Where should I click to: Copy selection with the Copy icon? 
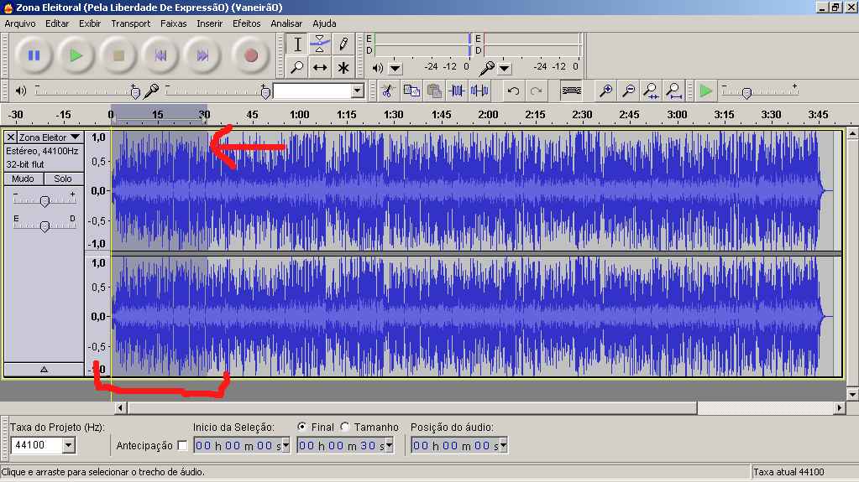[411, 91]
